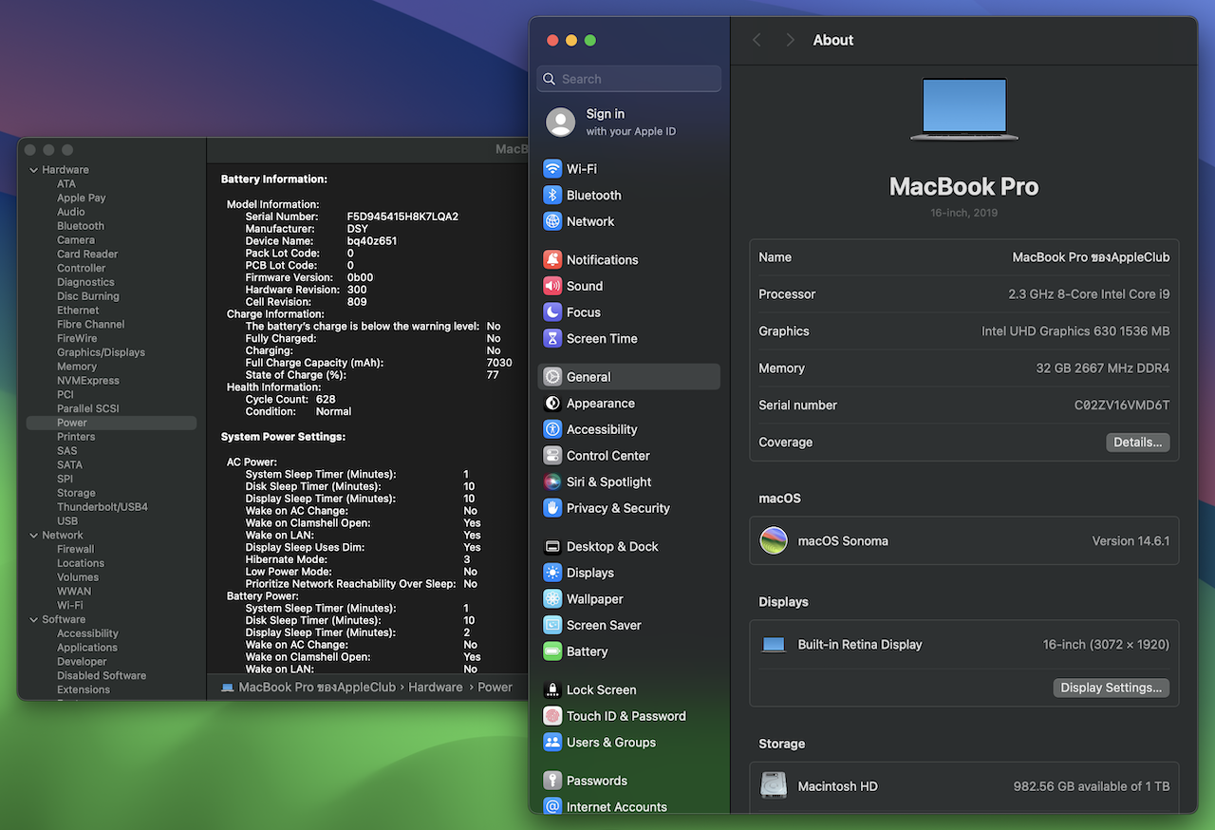Click the computer name MacBook Pro value
This screenshot has height=830, width=1215.
tap(1091, 257)
